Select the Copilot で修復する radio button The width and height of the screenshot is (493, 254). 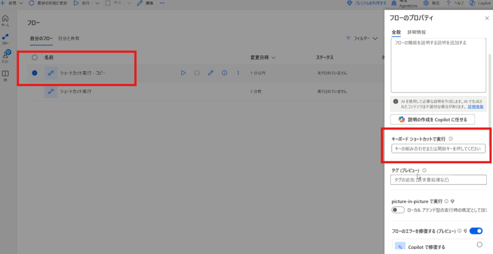(479, 244)
